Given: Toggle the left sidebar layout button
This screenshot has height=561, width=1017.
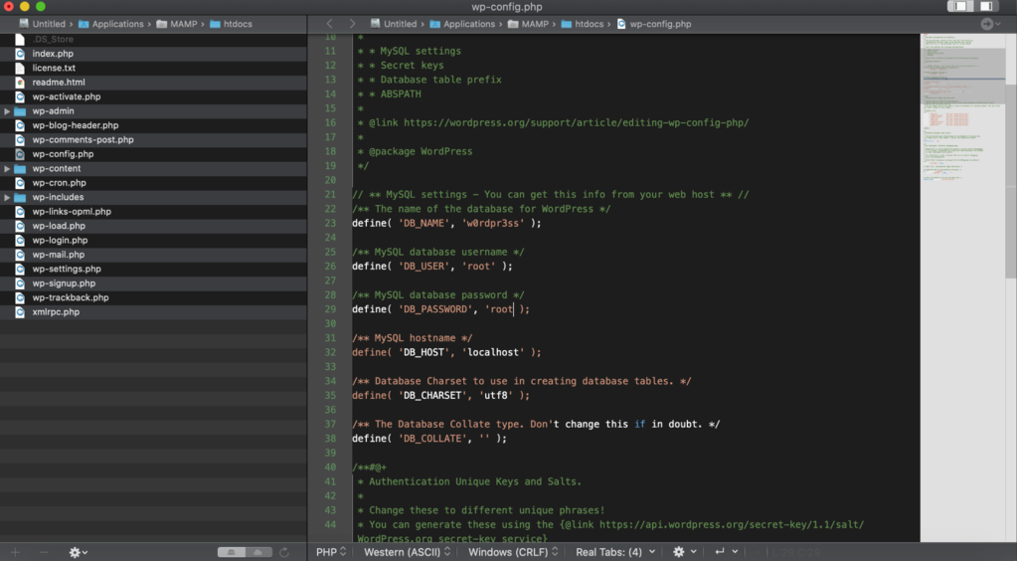Looking at the screenshot, I should coord(959,7).
